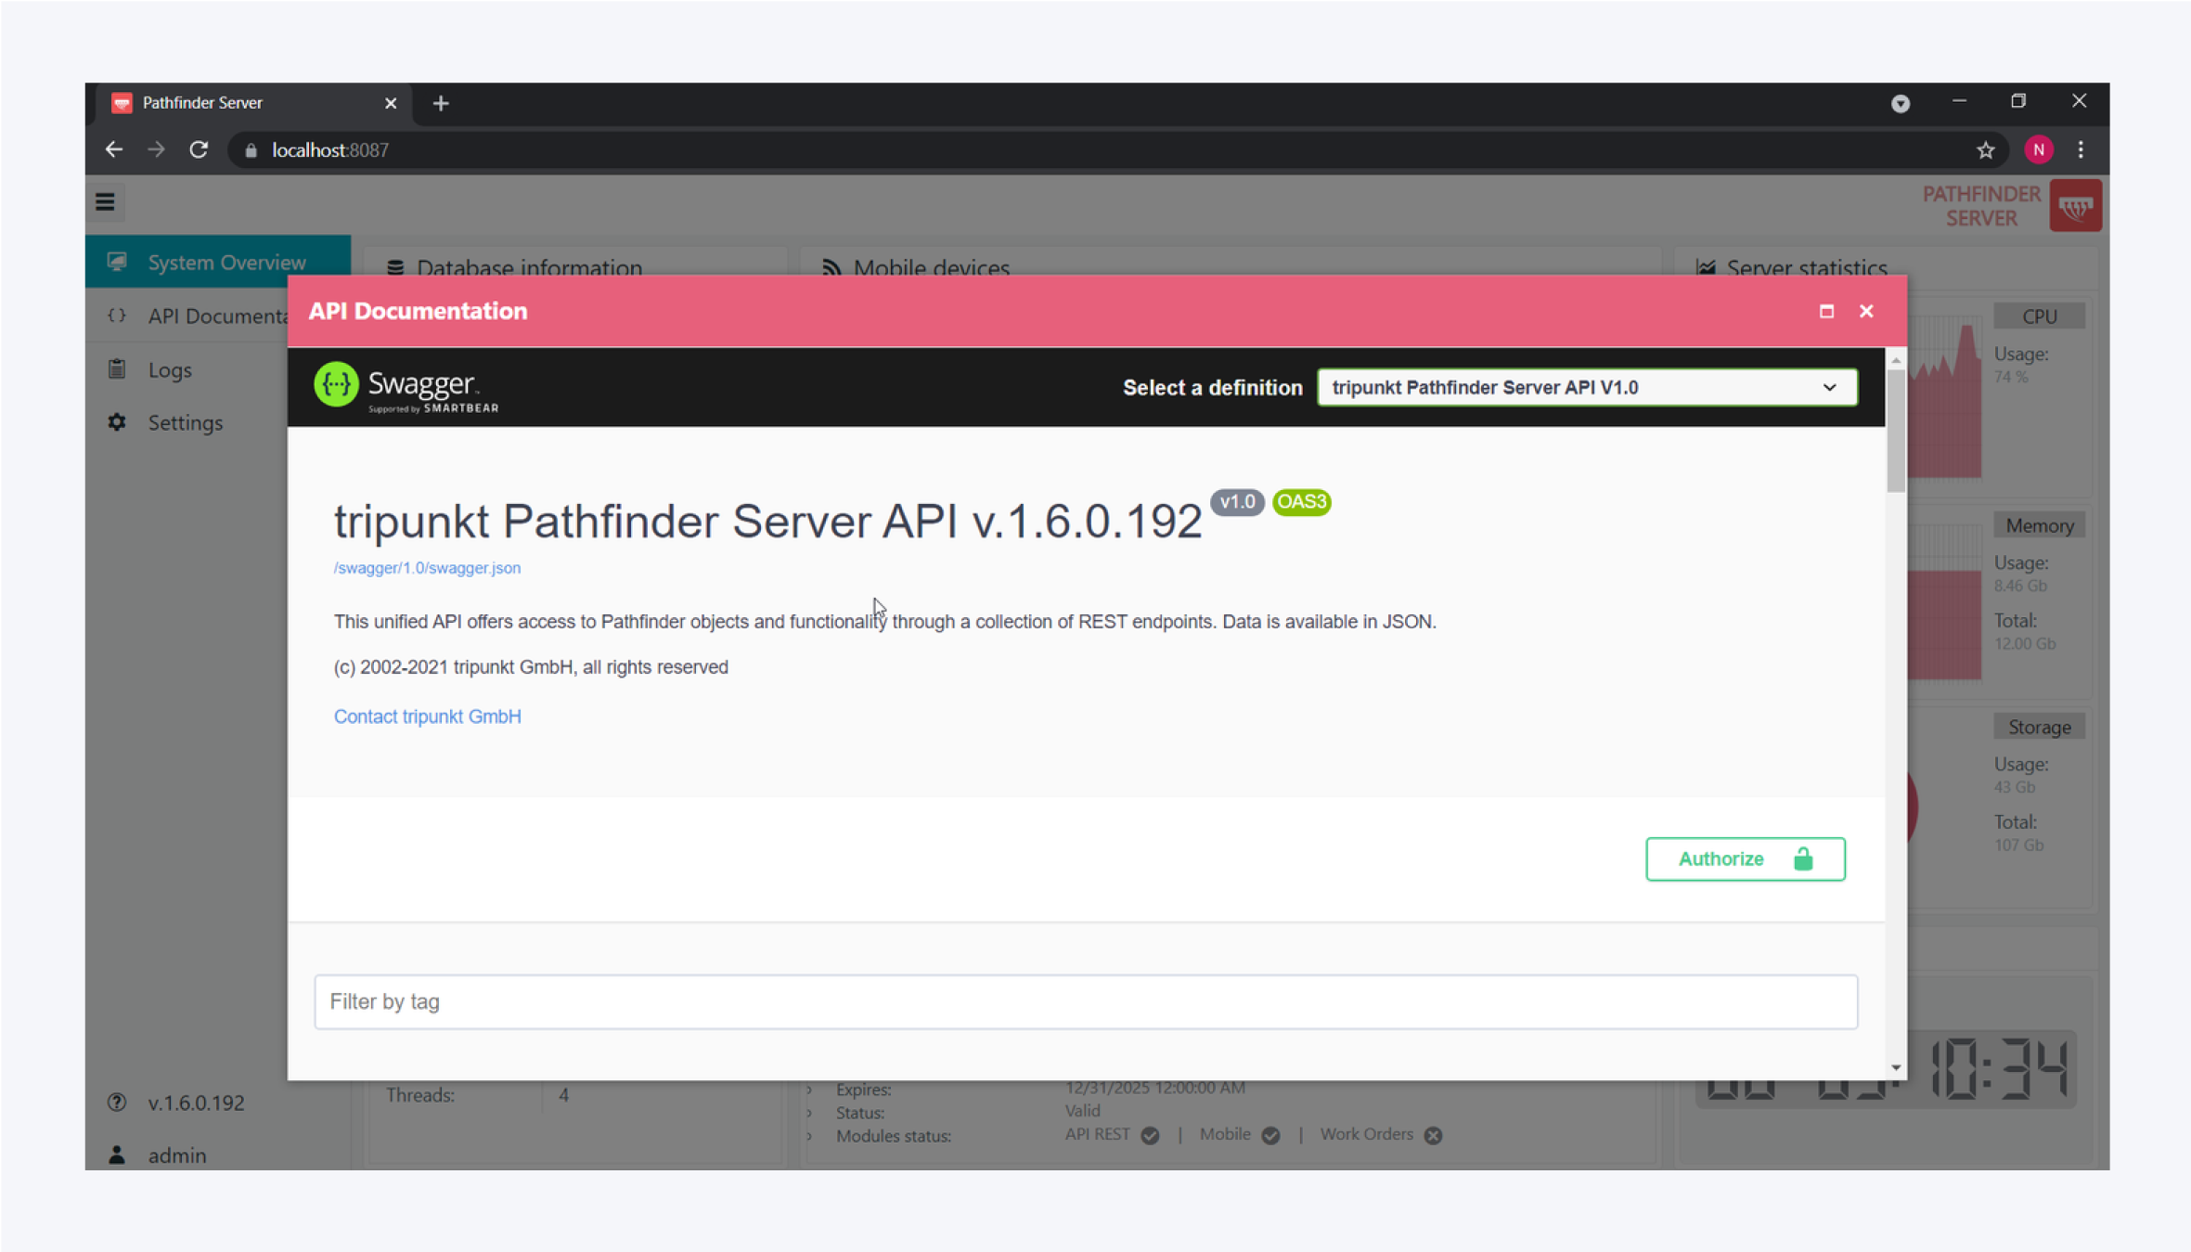The width and height of the screenshot is (2191, 1252).
Task: Bookmark this page with star icon
Action: [x=1985, y=149]
